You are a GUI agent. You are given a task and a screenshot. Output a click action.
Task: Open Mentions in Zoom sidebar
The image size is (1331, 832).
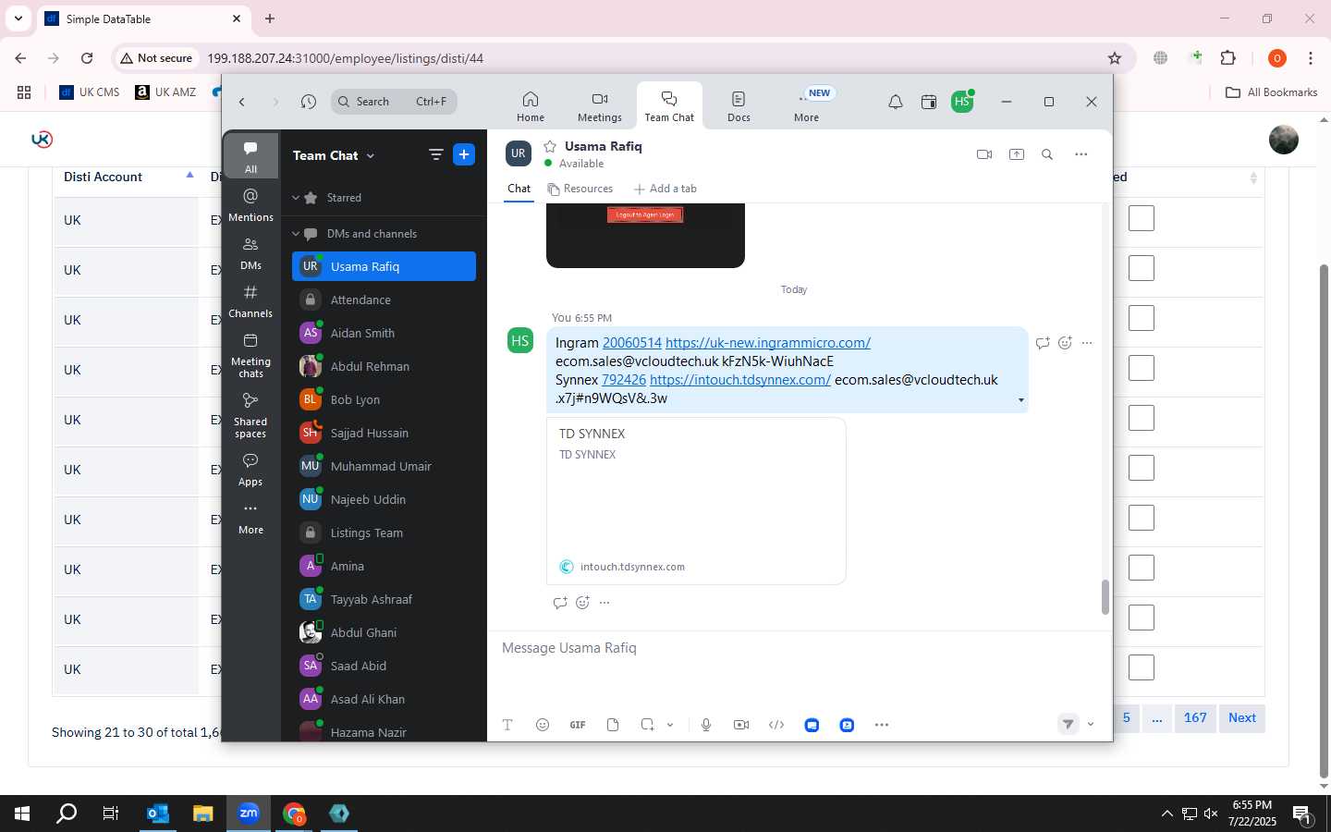click(x=250, y=204)
